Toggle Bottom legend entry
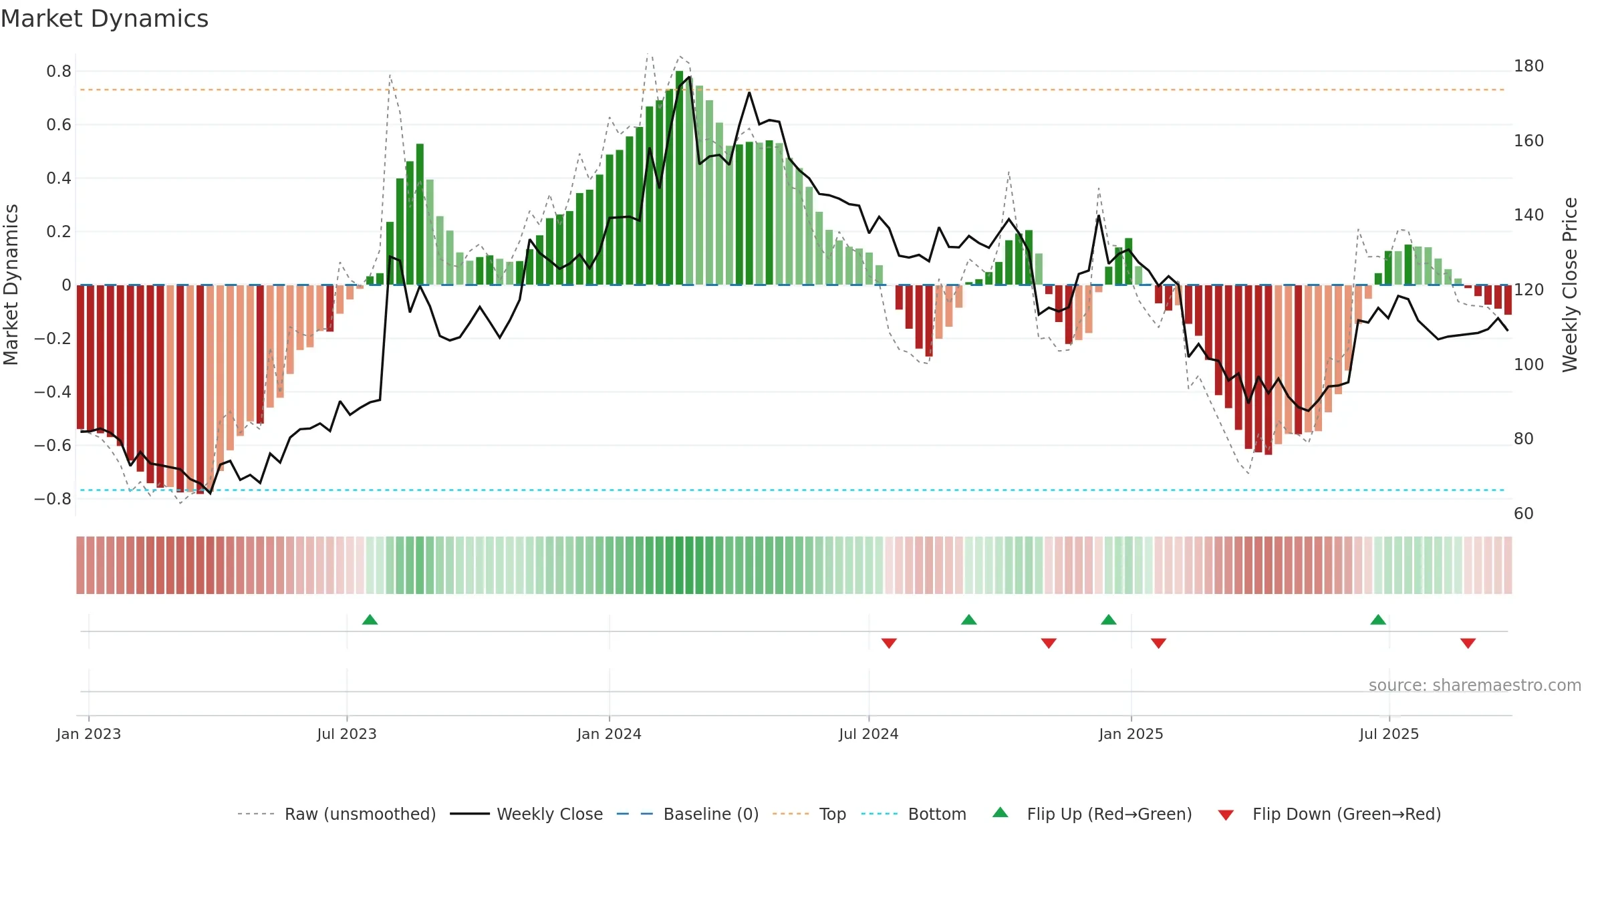This screenshot has width=1604, height=902. click(x=914, y=814)
